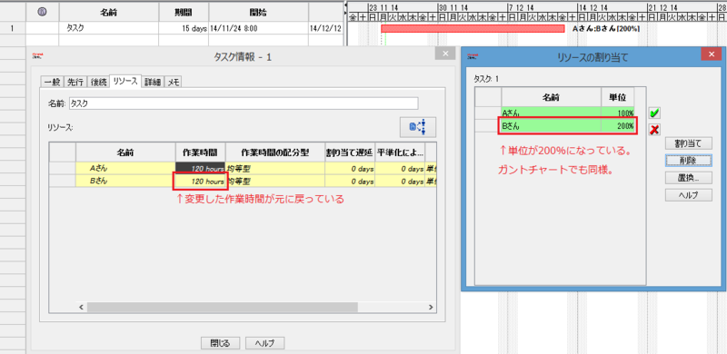The width and height of the screenshot is (727, 354).
Task: Open the 詳細 tab
Action: [153, 82]
